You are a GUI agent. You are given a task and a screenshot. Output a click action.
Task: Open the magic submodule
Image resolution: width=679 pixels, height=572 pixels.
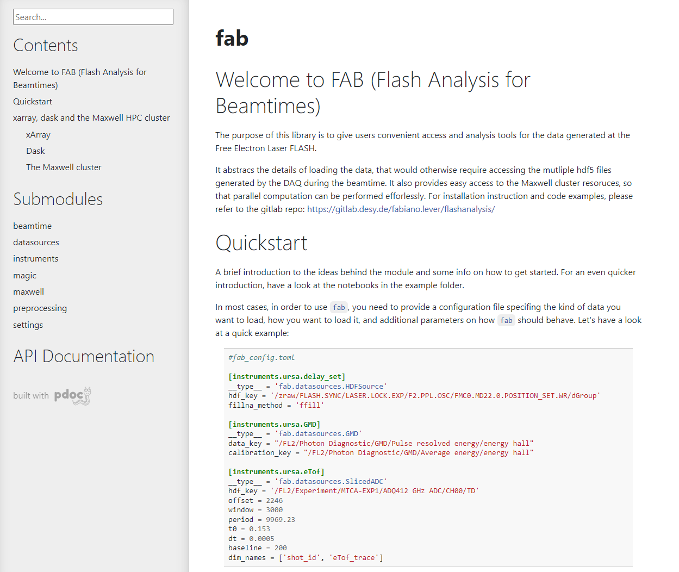tap(25, 276)
